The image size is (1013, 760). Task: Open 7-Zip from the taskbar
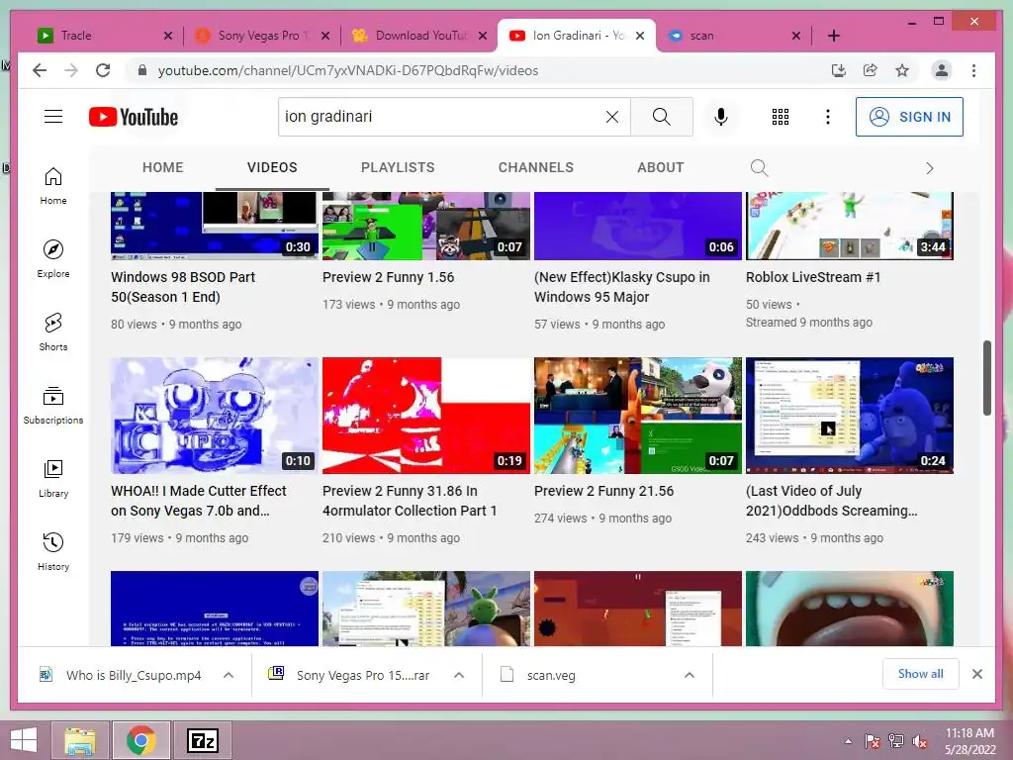coord(202,740)
